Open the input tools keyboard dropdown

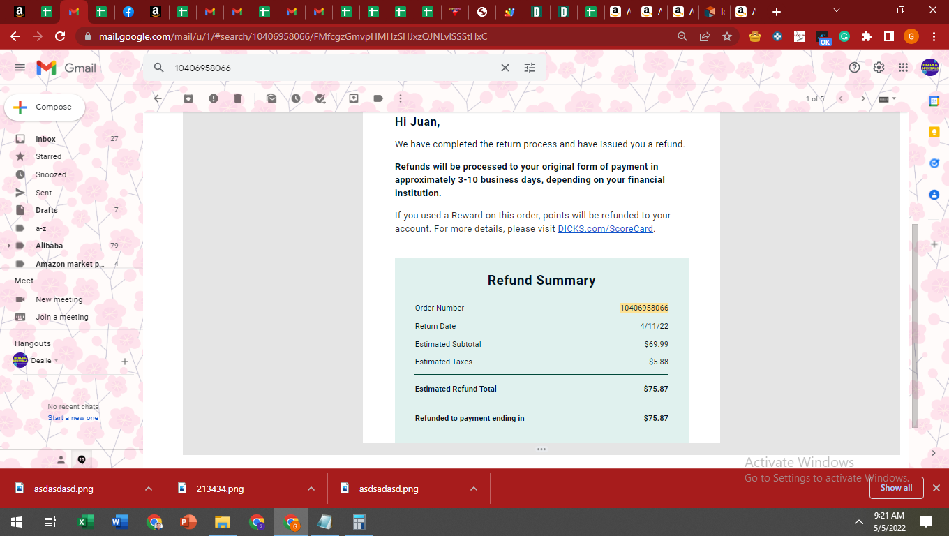click(888, 98)
